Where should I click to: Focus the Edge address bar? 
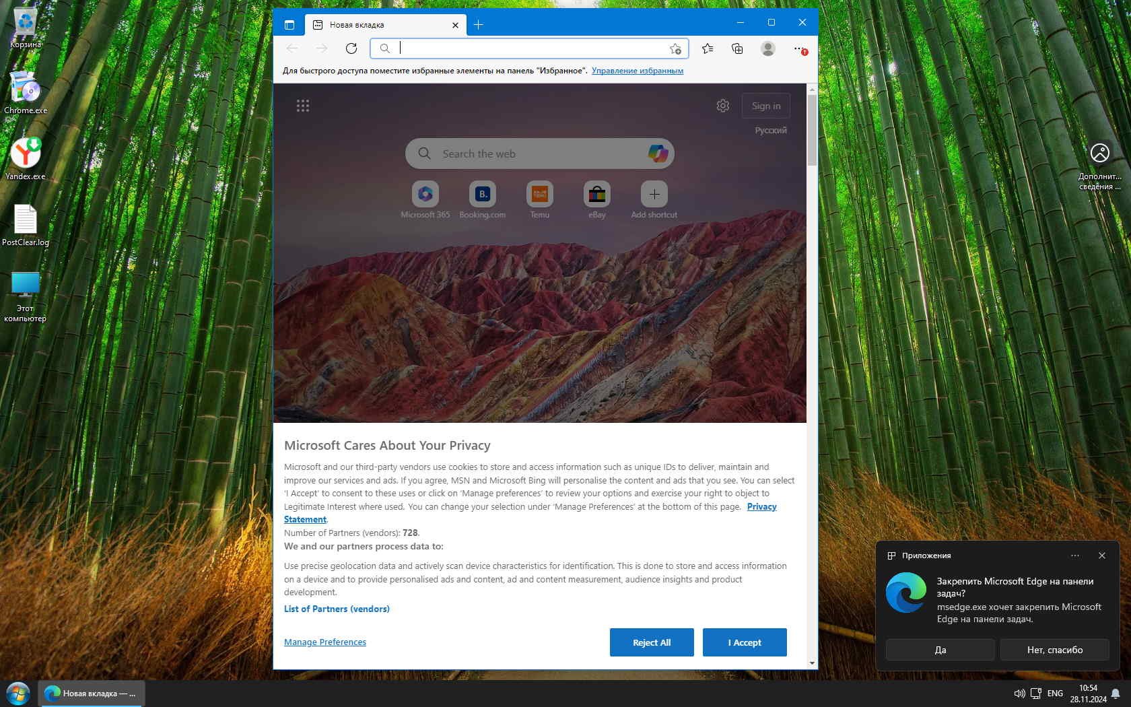528,48
